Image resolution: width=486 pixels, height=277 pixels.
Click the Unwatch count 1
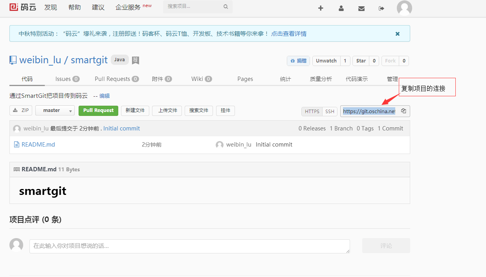[x=345, y=61]
